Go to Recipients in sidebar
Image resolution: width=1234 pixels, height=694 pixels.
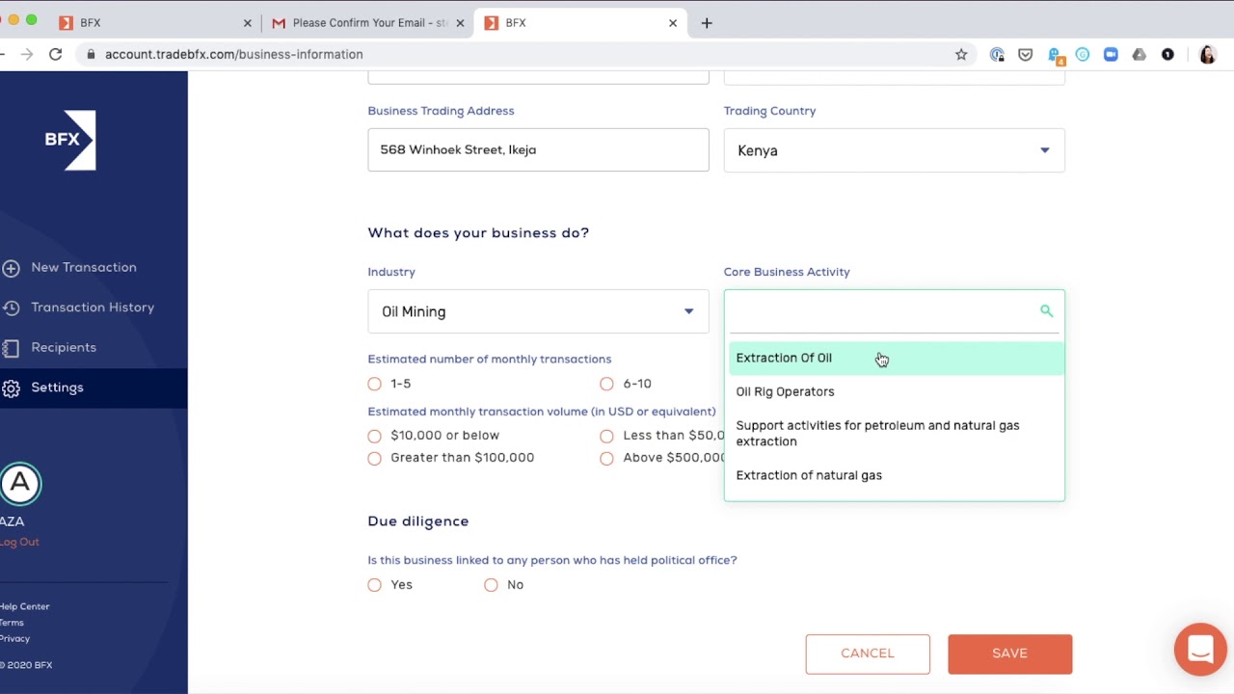(x=63, y=347)
